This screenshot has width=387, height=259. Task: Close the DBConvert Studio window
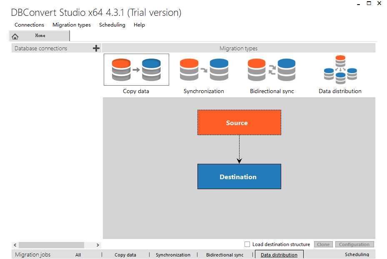tap(380, 3)
